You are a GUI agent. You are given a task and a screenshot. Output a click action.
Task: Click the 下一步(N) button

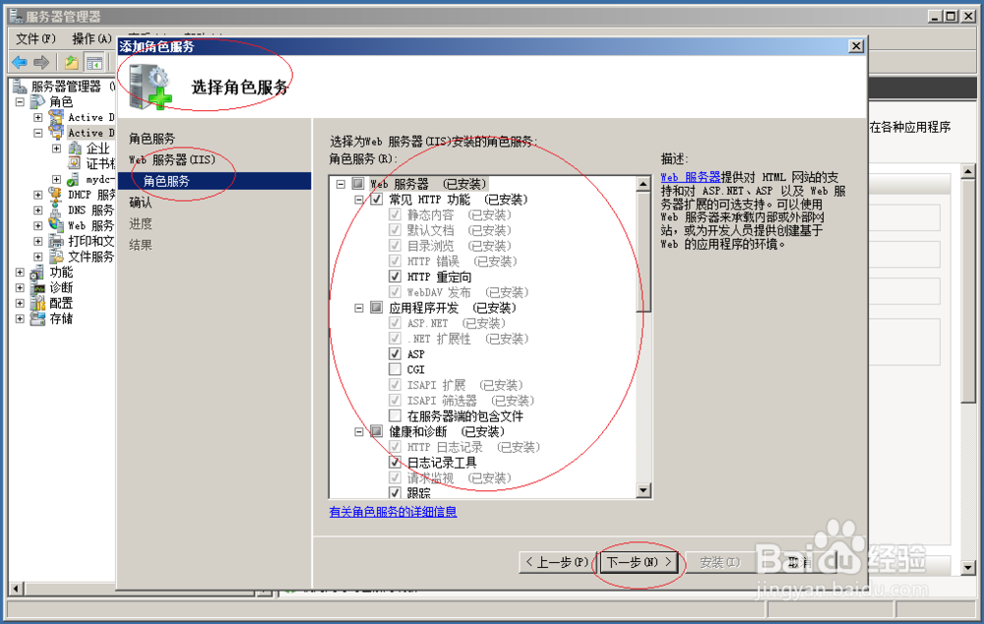pos(638,563)
